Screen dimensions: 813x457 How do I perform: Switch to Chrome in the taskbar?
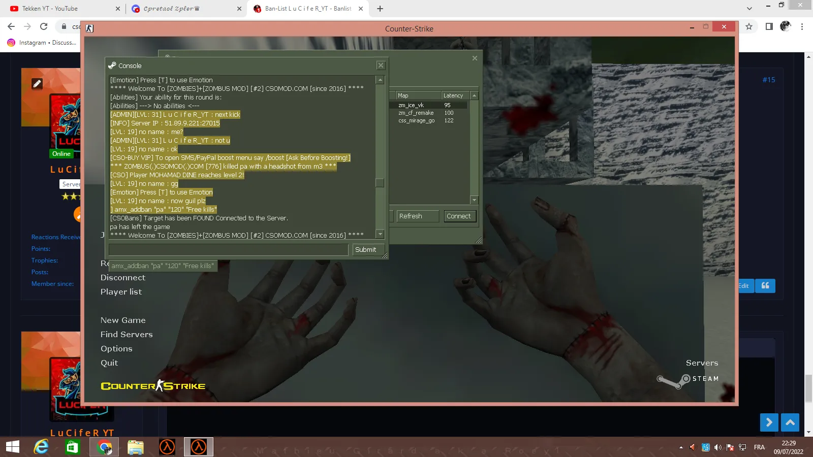[x=104, y=447]
